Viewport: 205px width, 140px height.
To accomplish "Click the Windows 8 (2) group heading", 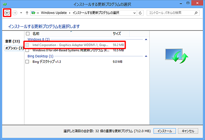I will [x=38, y=39].
